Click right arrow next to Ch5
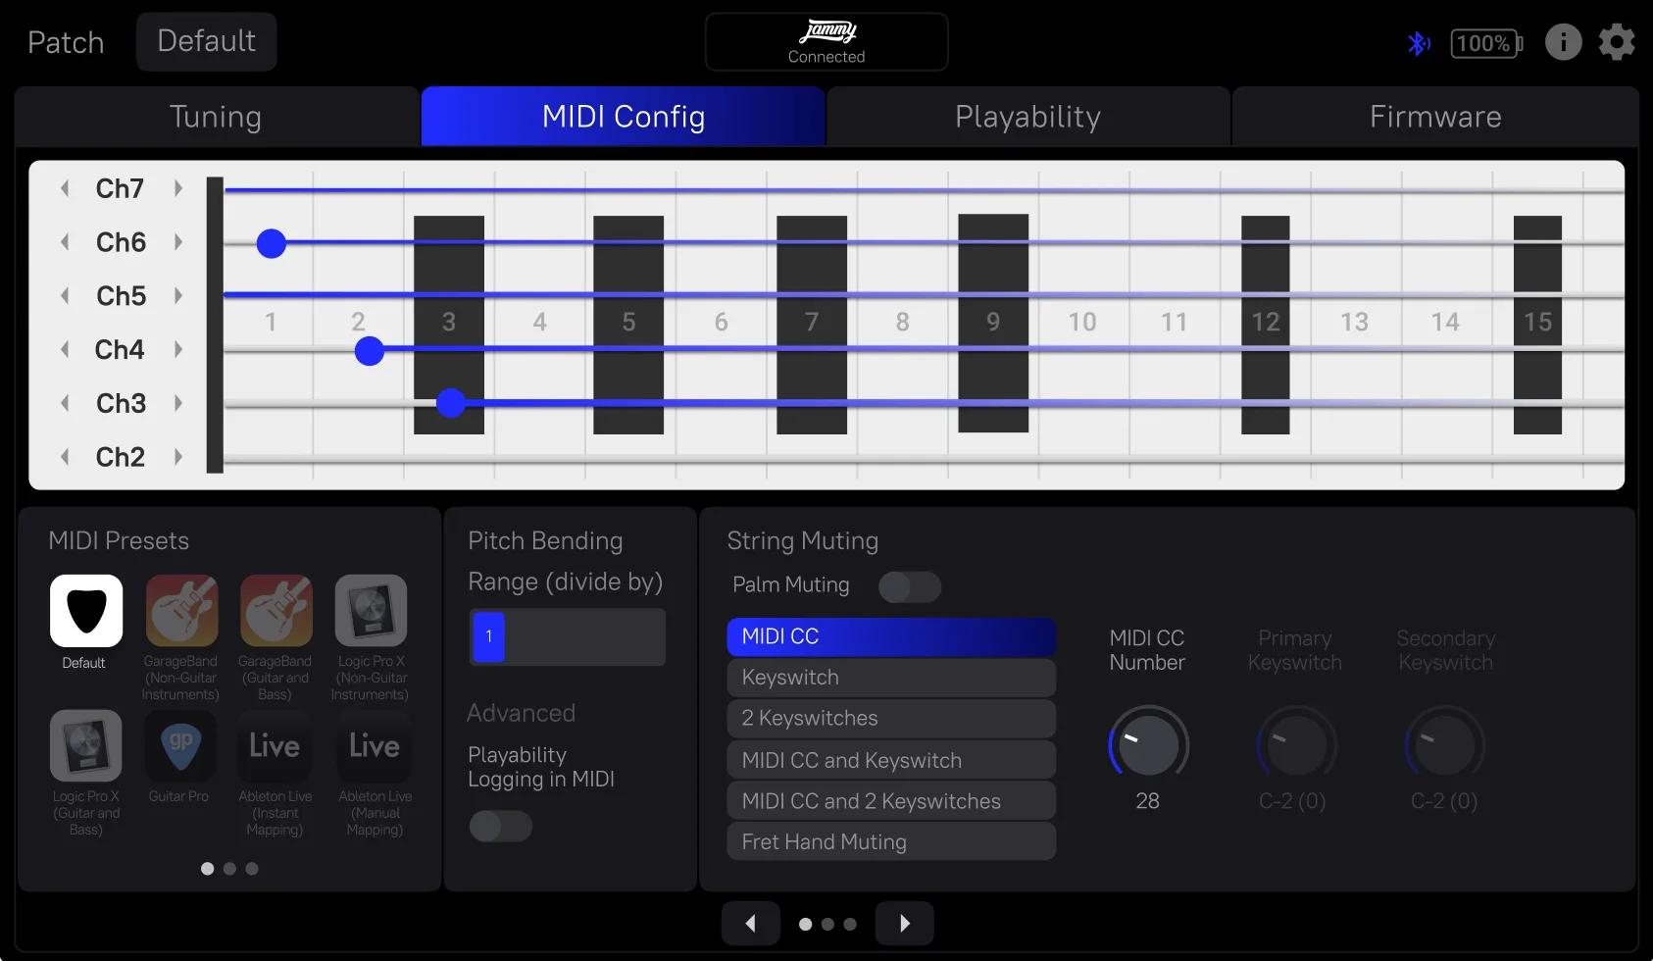Viewport: 1653px width, 961px height. click(178, 295)
